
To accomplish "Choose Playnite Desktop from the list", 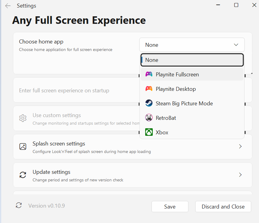I will (x=192, y=89).
